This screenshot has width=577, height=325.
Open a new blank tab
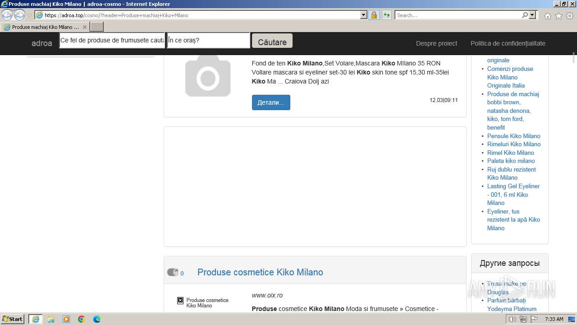[97, 27]
